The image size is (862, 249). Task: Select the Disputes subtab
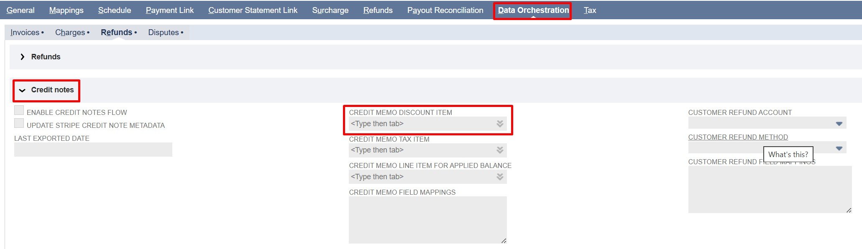[164, 33]
